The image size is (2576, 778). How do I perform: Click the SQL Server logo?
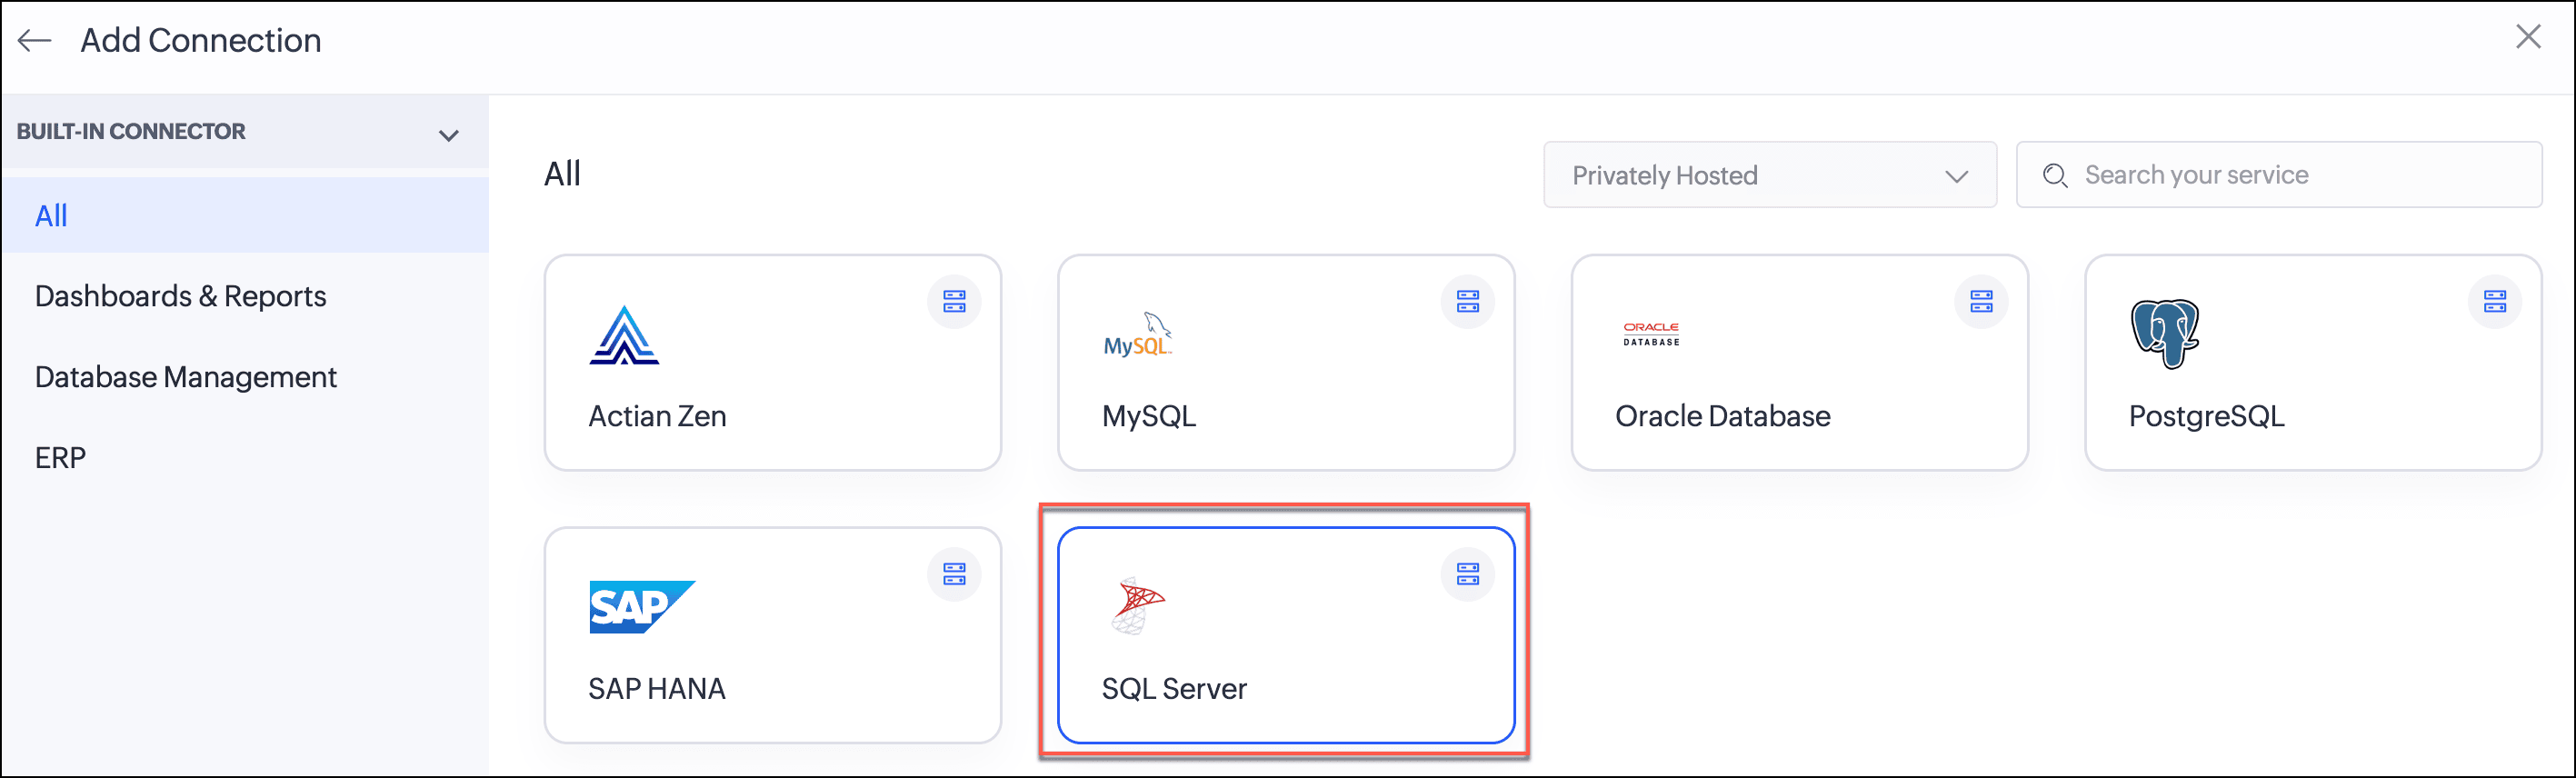pos(1138,605)
